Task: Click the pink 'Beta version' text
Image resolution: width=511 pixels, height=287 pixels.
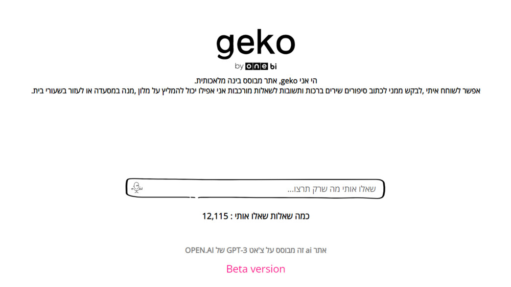Action: pyautogui.click(x=255, y=268)
